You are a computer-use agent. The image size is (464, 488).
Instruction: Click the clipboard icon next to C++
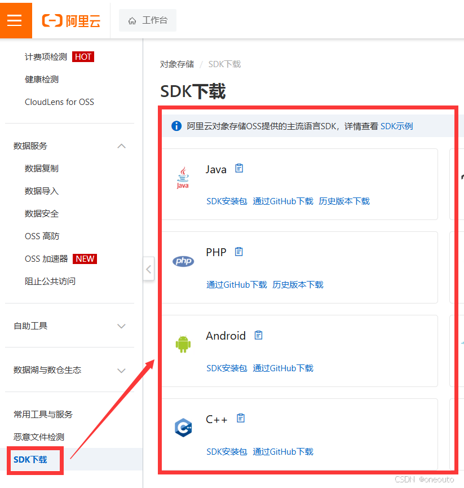[241, 418]
